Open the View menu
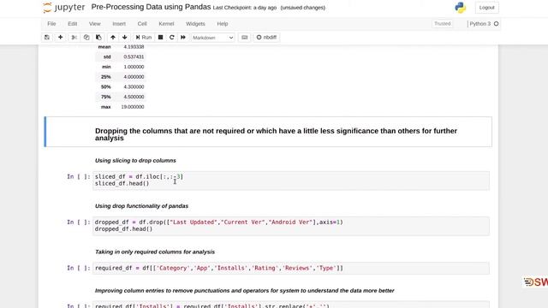548x308 pixels. coord(95,24)
